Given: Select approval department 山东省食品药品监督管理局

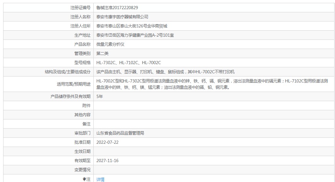Looking at the screenshot, I should (120, 133).
